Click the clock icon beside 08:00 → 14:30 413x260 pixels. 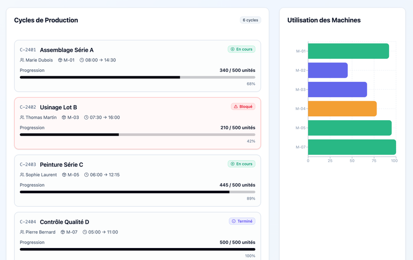click(x=82, y=60)
